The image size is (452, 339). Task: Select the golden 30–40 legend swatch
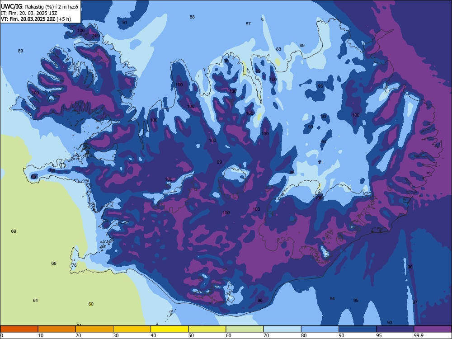pos(132,329)
